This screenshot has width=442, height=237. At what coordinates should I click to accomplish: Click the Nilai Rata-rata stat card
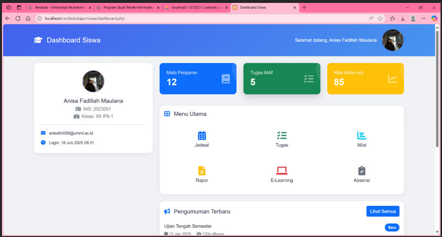[365, 79]
